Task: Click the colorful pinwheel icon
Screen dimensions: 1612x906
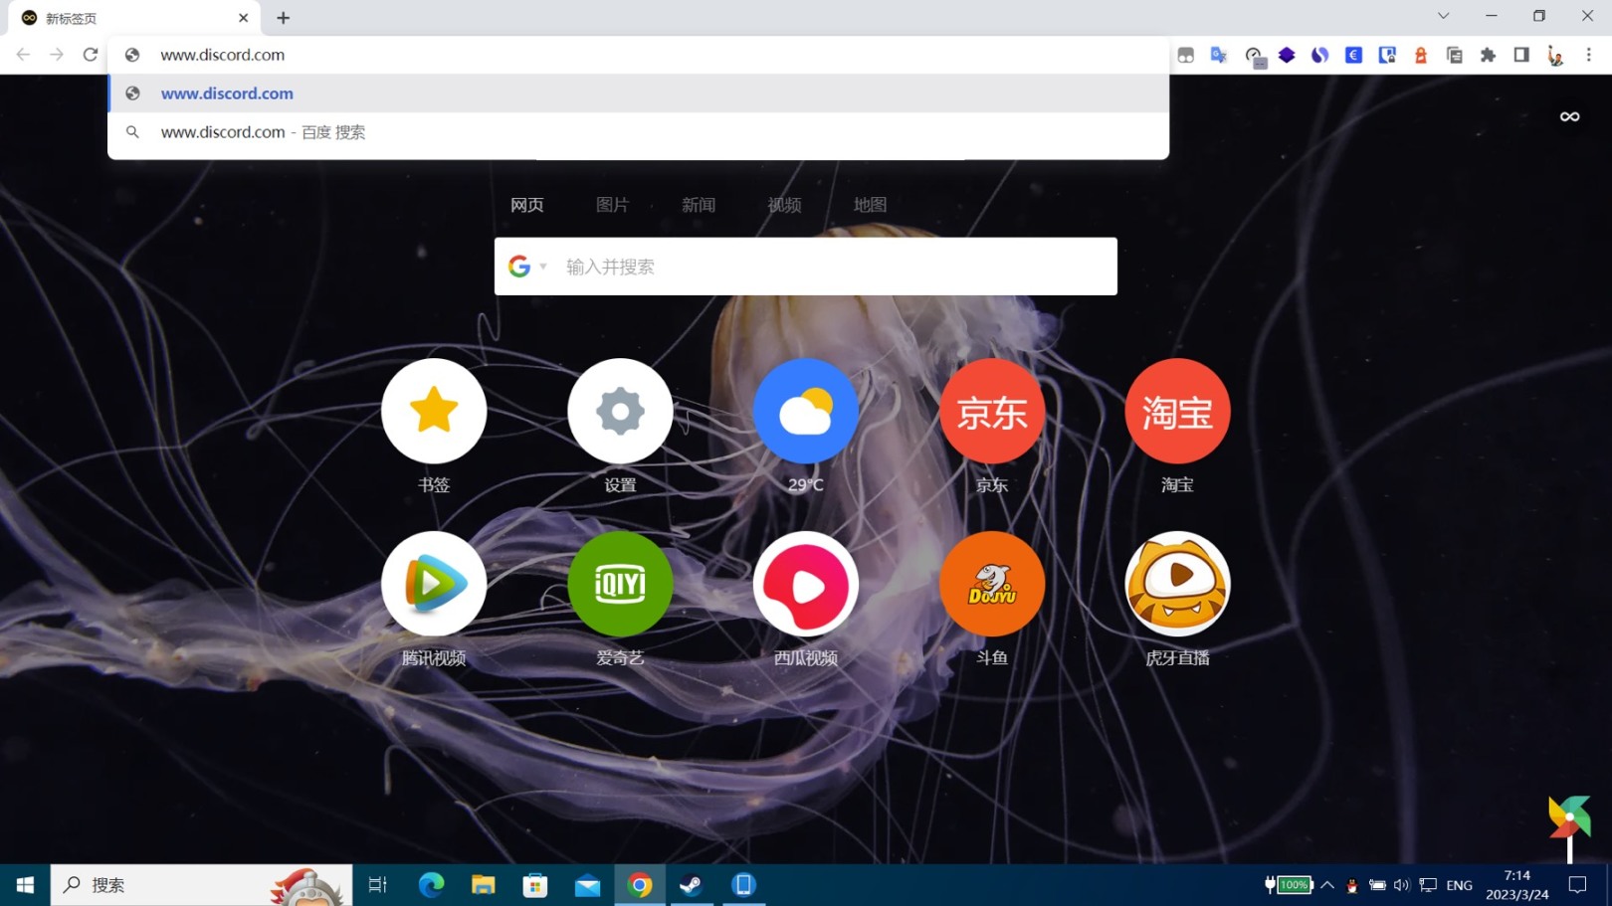Action: point(1569,818)
